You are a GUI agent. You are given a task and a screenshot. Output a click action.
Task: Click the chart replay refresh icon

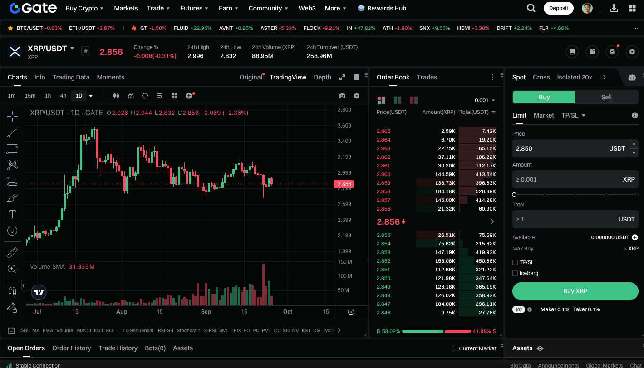145,96
